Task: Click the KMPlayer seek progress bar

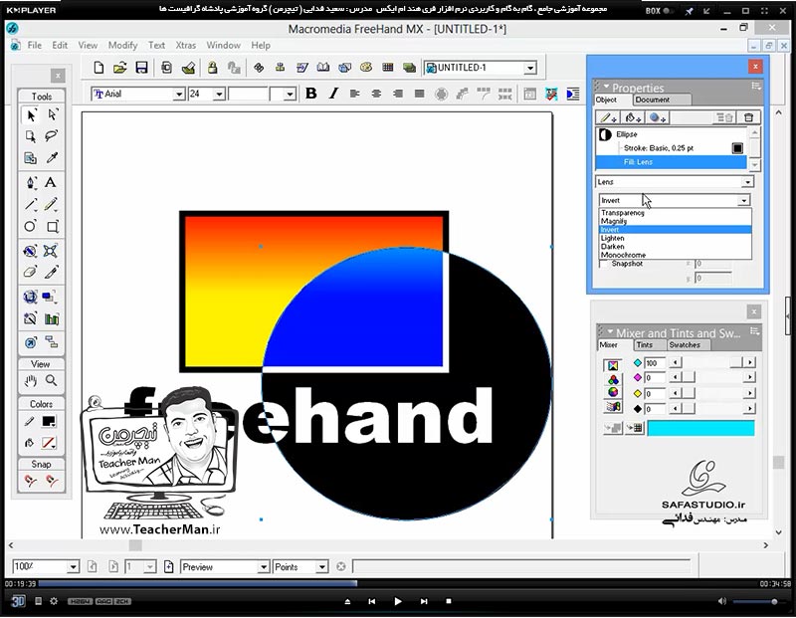Action: (x=397, y=584)
